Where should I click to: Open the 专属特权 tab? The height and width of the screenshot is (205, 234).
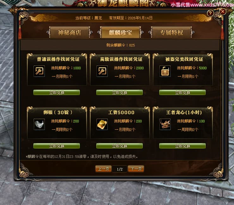171,32
